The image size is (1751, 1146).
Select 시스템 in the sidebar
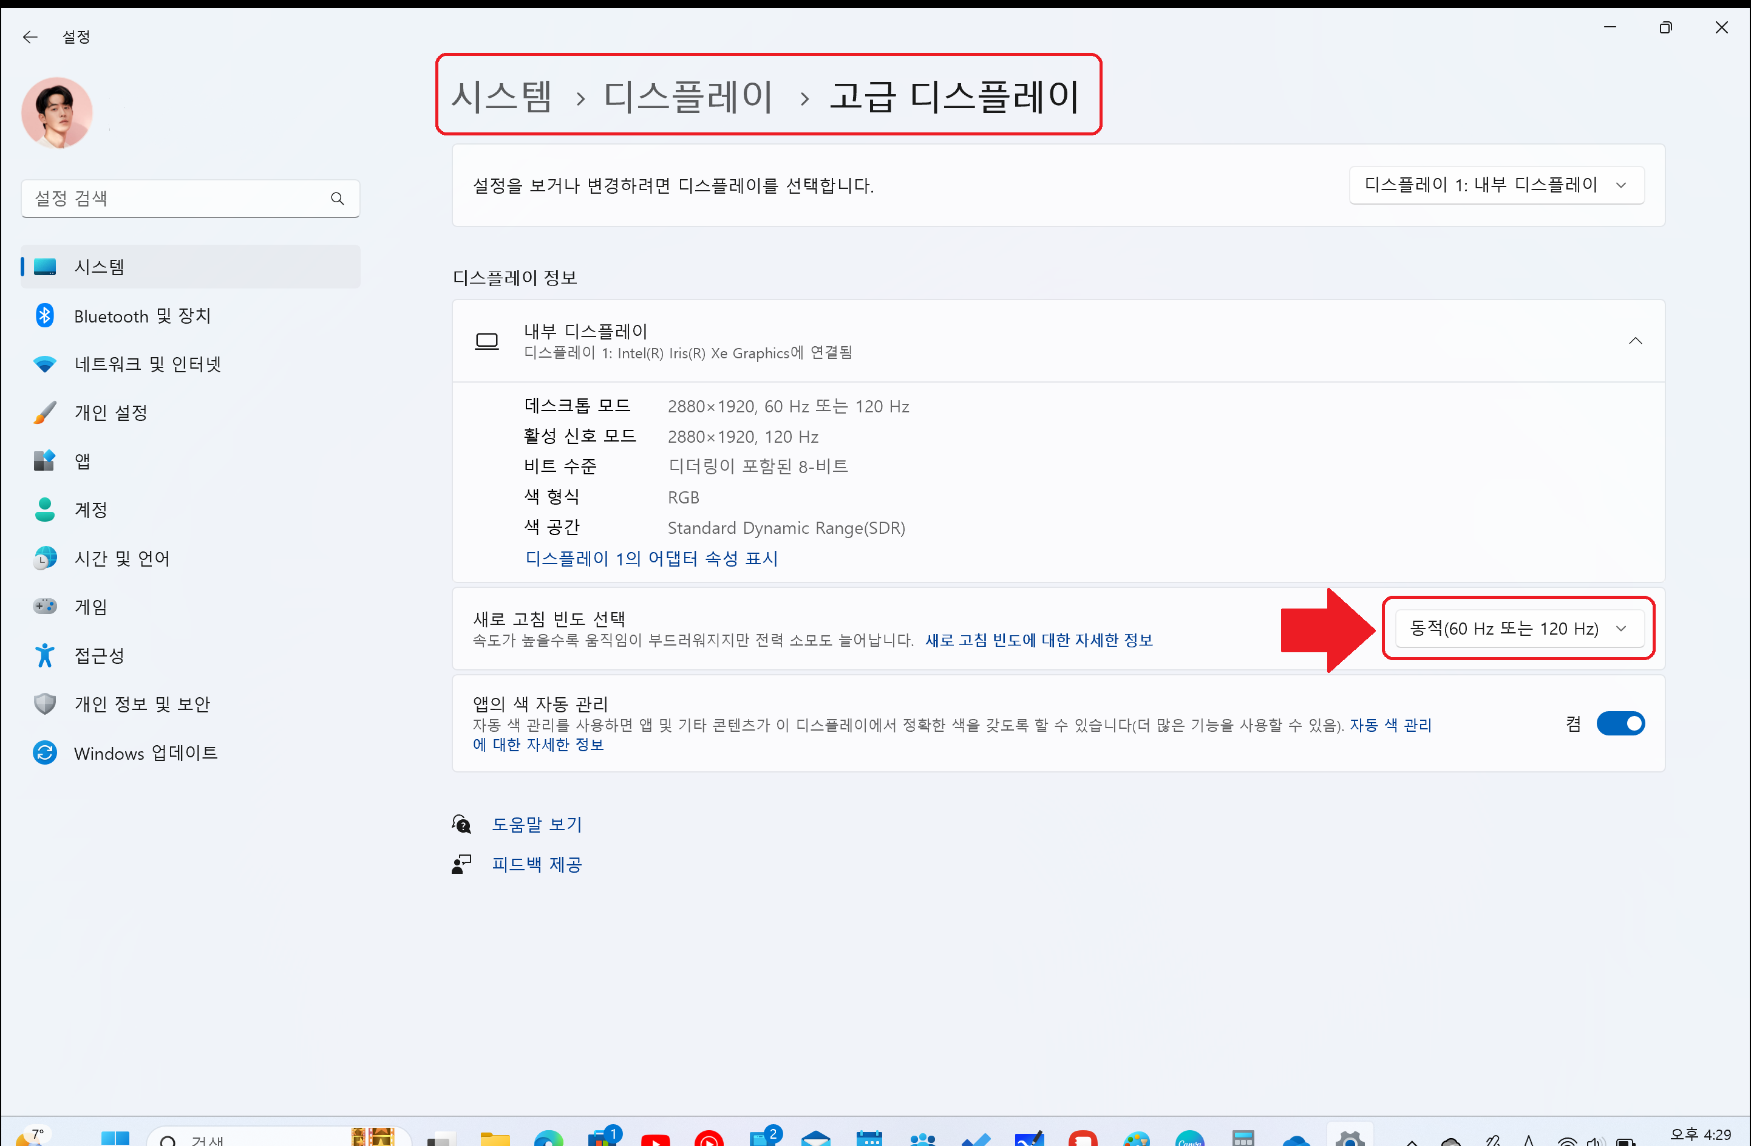pos(100,267)
